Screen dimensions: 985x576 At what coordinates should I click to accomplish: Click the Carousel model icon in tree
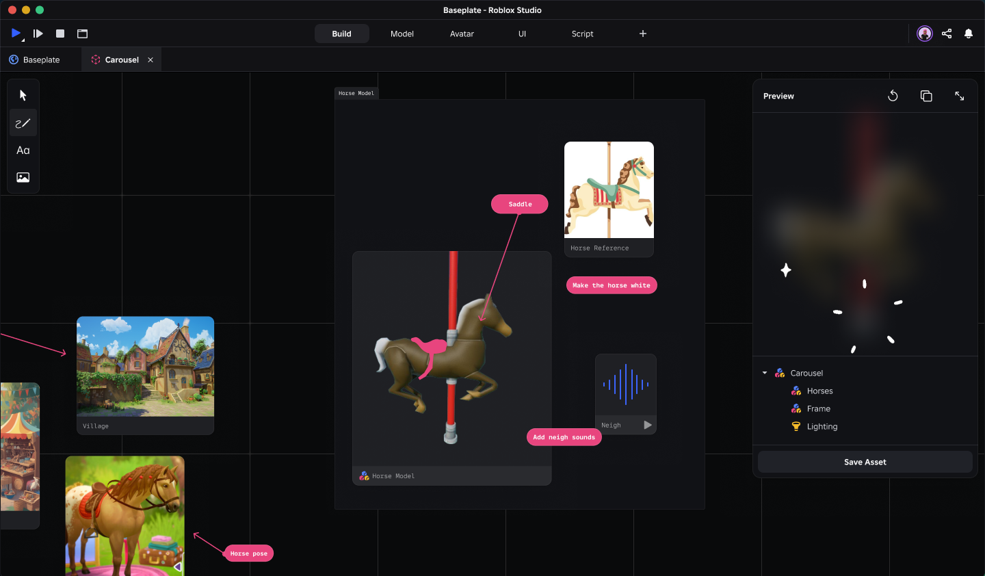780,373
